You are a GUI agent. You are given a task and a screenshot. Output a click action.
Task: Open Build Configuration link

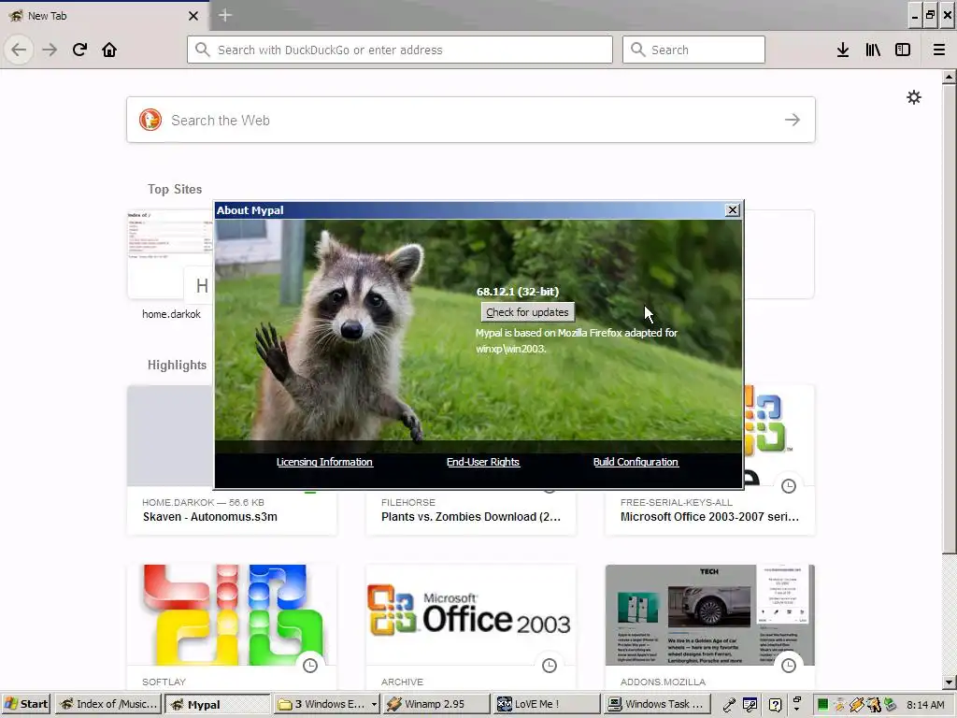(x=636, y=462)
